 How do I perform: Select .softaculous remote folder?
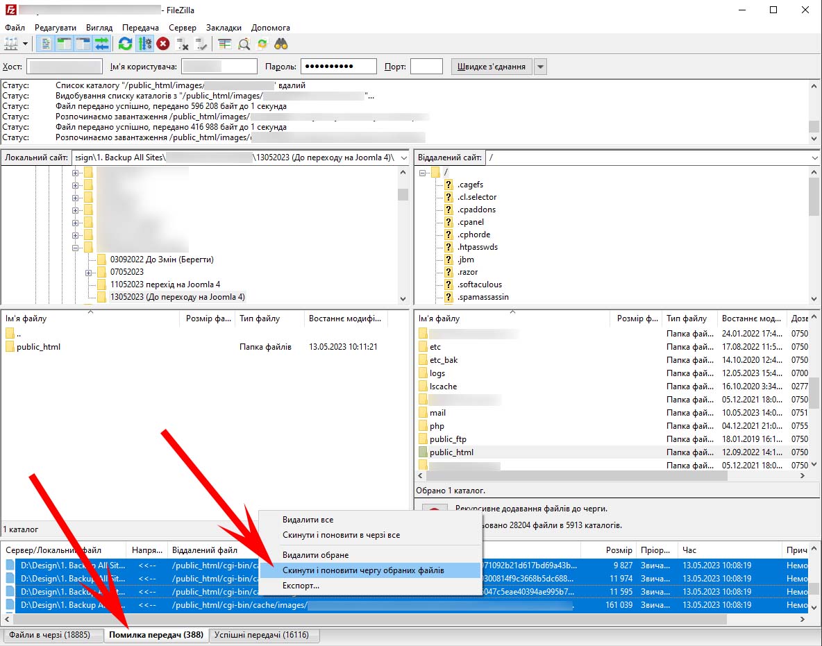[x=479, y=284]
